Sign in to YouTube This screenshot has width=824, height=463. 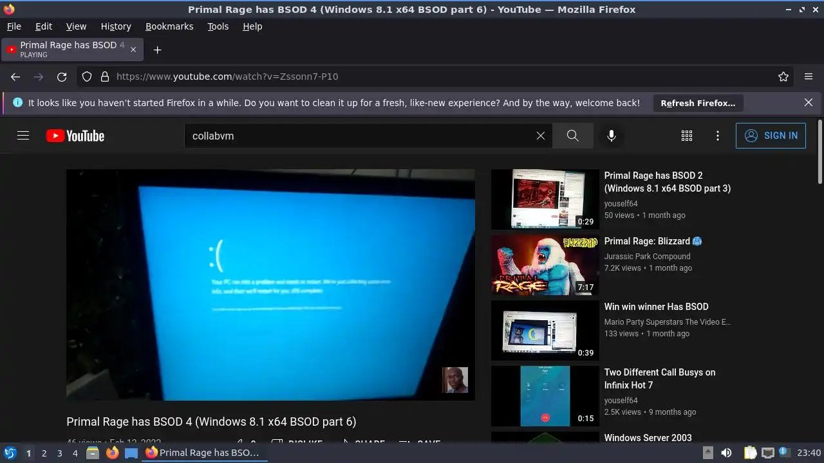(x=771, y=136)
